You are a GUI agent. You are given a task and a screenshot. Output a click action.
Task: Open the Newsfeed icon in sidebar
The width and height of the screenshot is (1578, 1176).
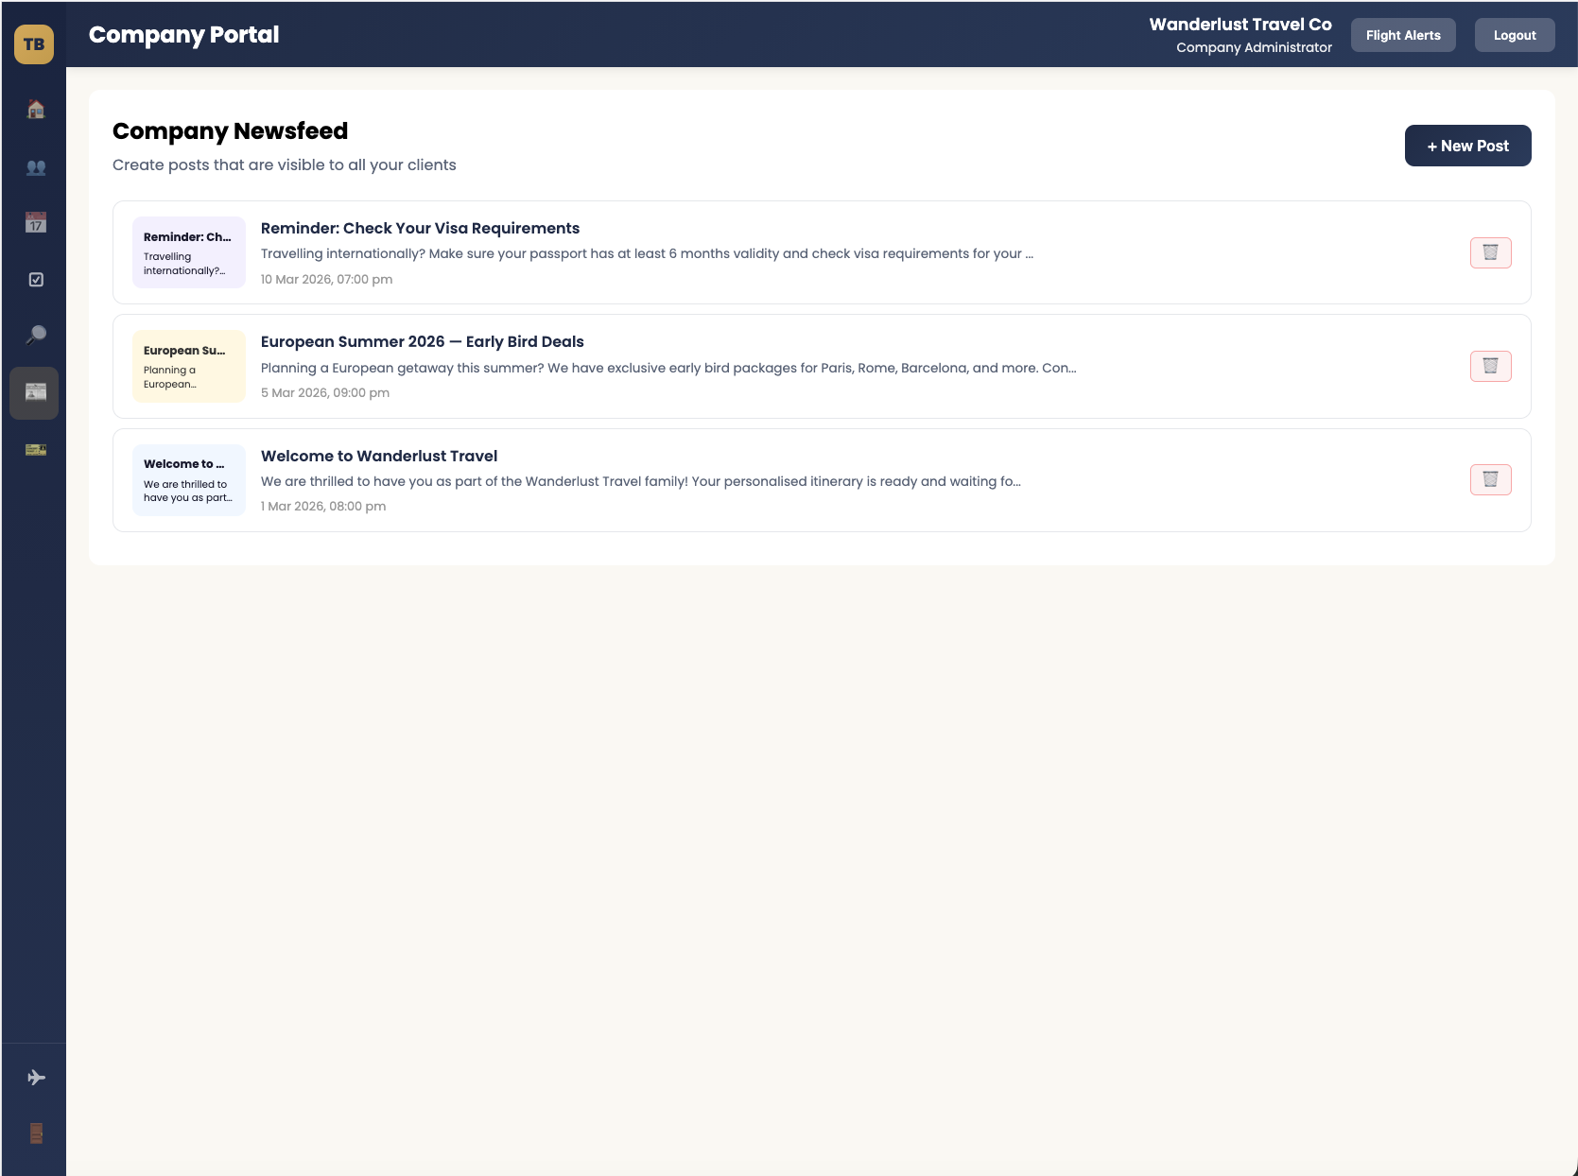click(x=35, y=393)
